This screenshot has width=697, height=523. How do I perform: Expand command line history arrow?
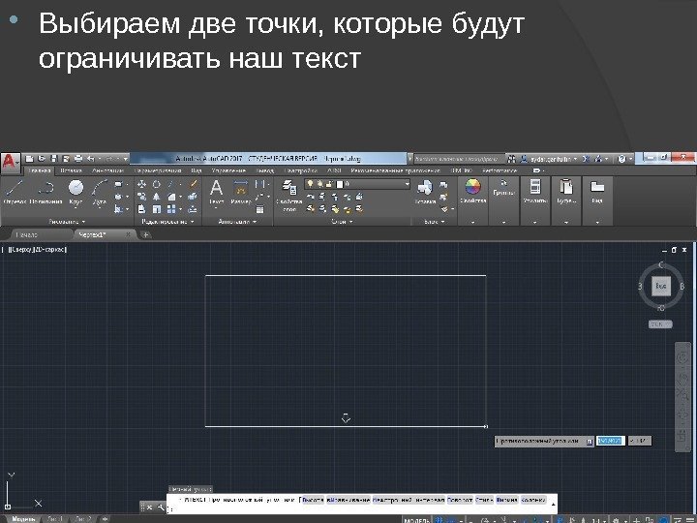point(553,504)
